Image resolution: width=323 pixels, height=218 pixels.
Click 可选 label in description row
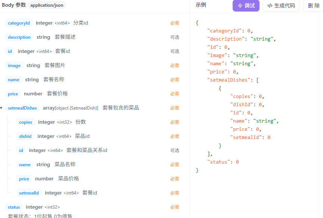(175, 37)
